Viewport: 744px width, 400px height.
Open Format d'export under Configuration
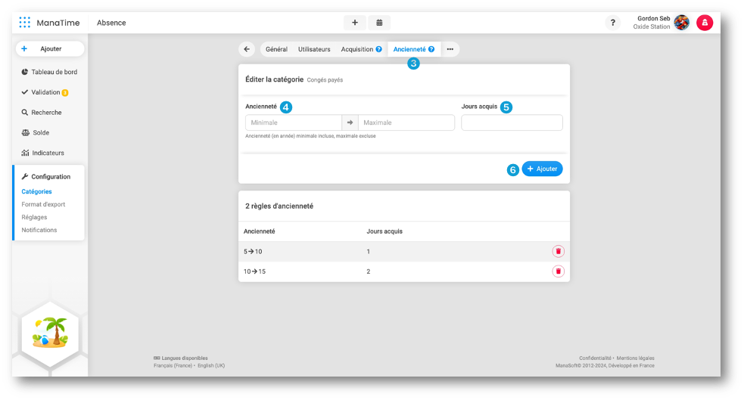tap(43, 204)
